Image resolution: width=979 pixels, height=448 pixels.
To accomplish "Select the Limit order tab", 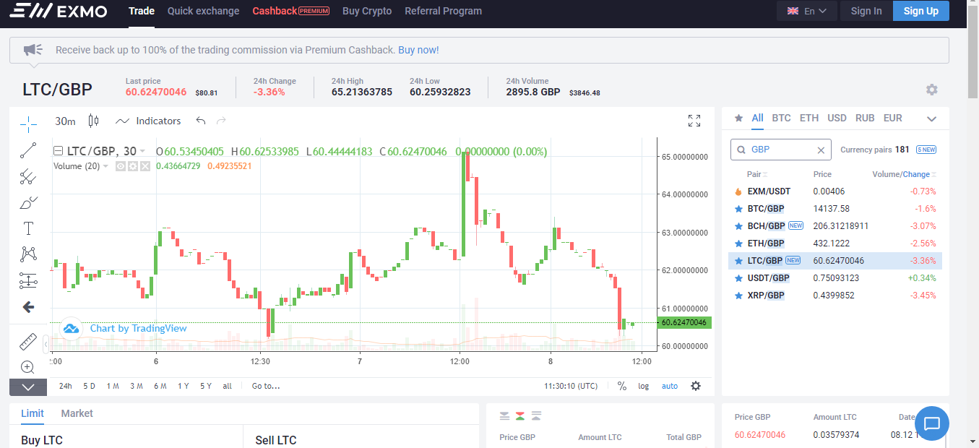I will click(x=33, y=413).
